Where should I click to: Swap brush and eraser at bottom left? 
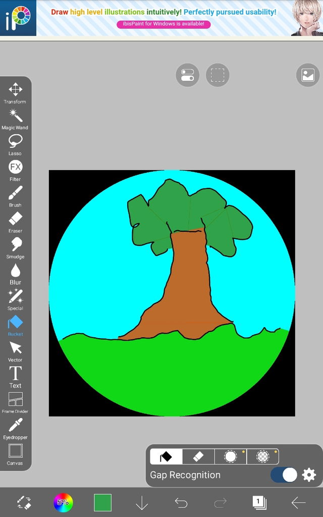[24, 502]
